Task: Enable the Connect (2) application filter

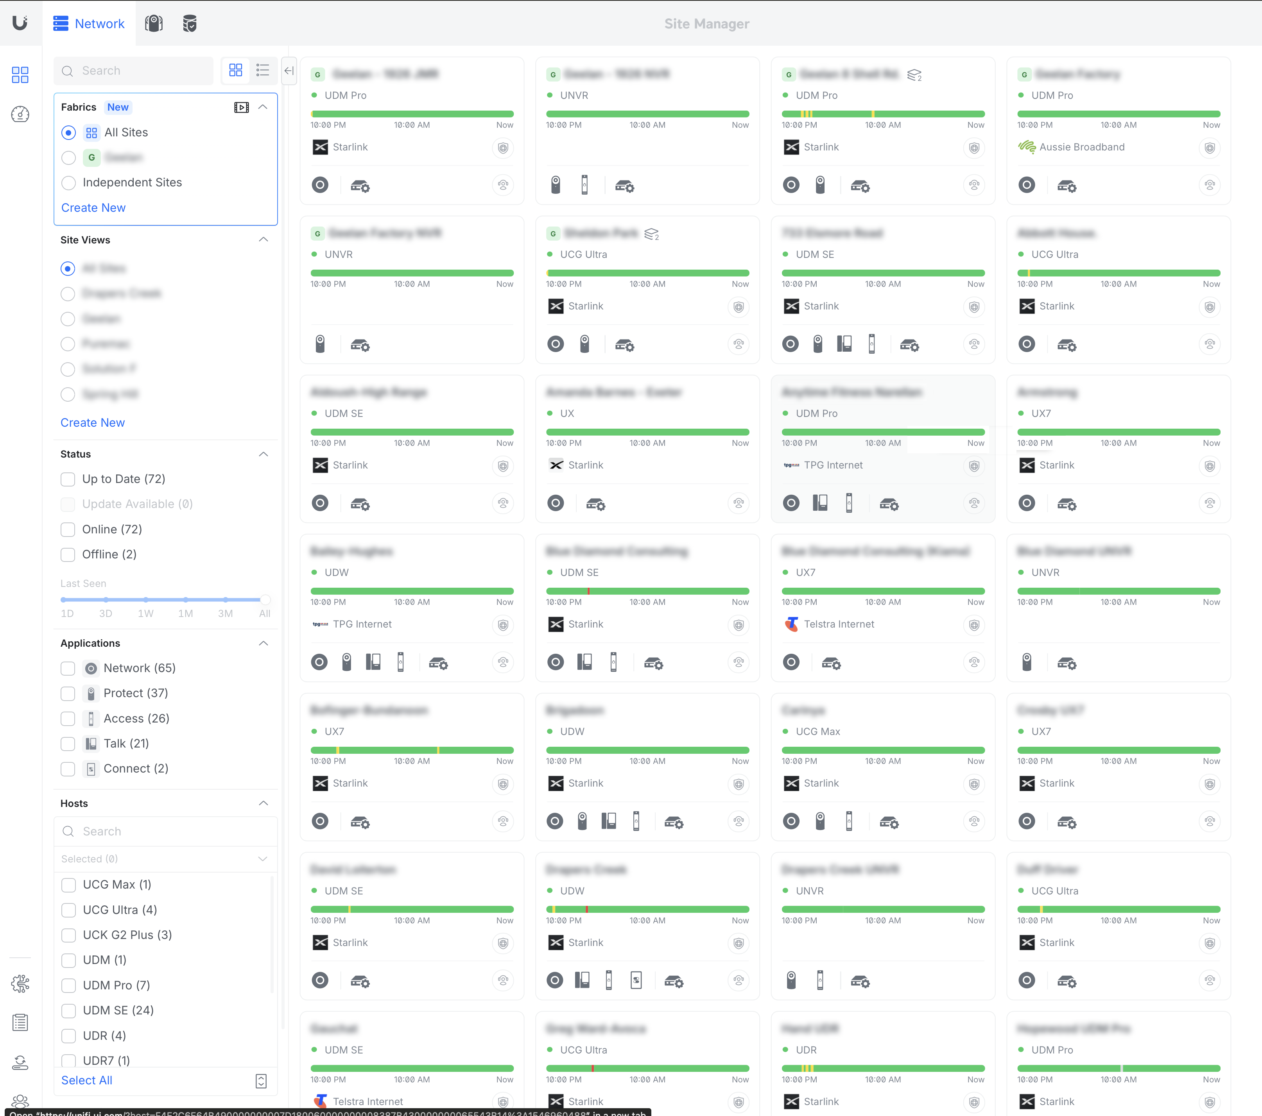Action: coord(68,769)
